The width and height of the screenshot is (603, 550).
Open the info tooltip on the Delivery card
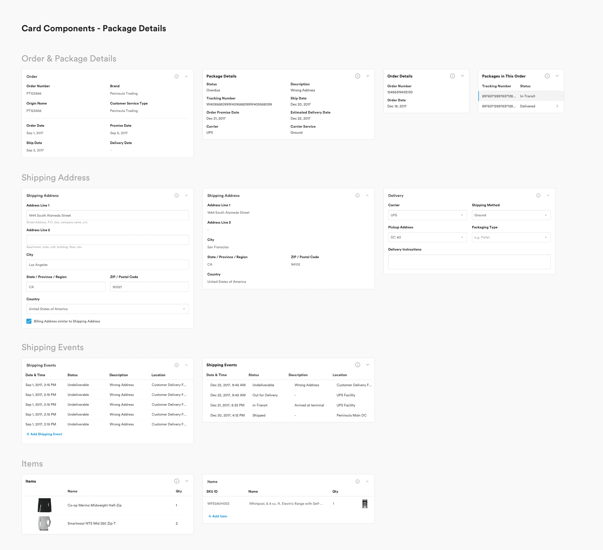click(x=538, y=195)
